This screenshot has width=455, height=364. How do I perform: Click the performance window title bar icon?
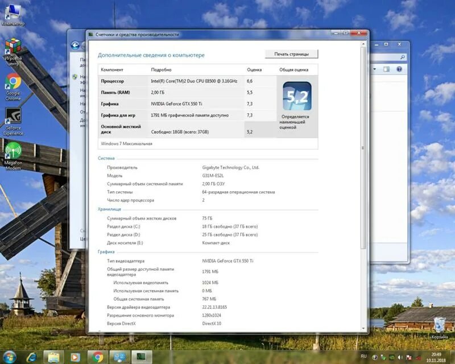pos(91,34)
